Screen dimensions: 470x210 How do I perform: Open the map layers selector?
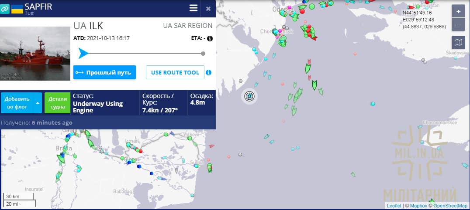click(x=458, y=43)
